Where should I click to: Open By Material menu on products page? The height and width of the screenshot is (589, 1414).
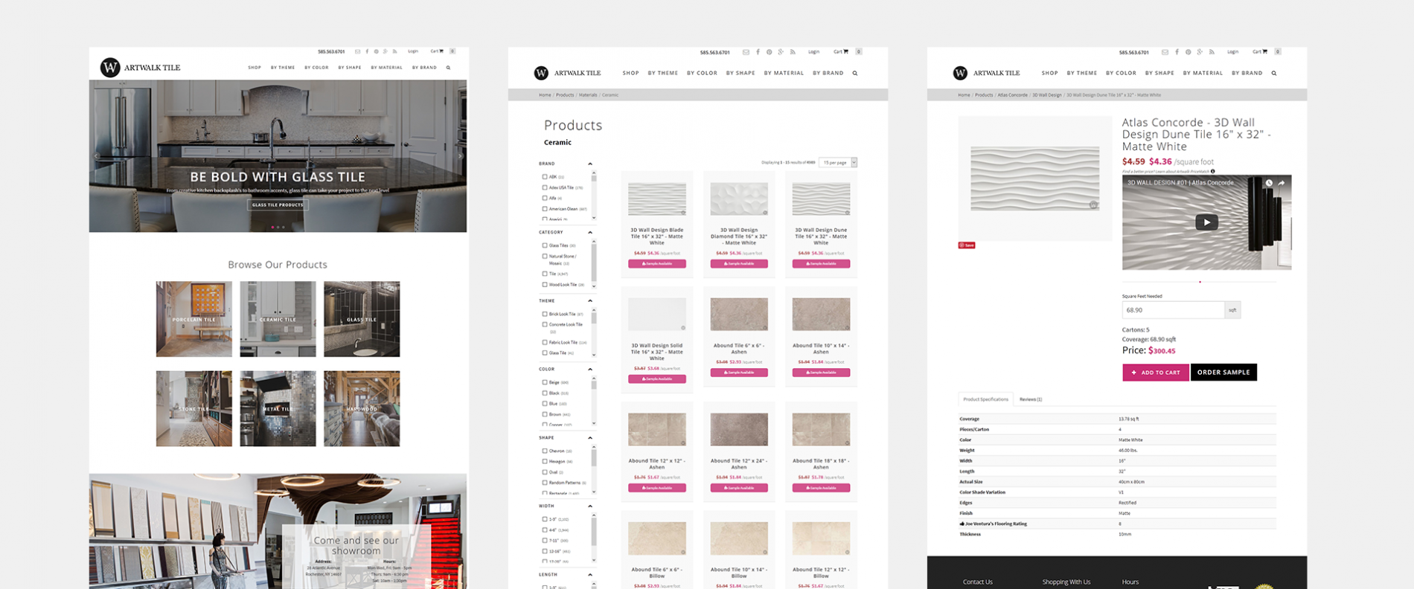click(x=784, y=73)
